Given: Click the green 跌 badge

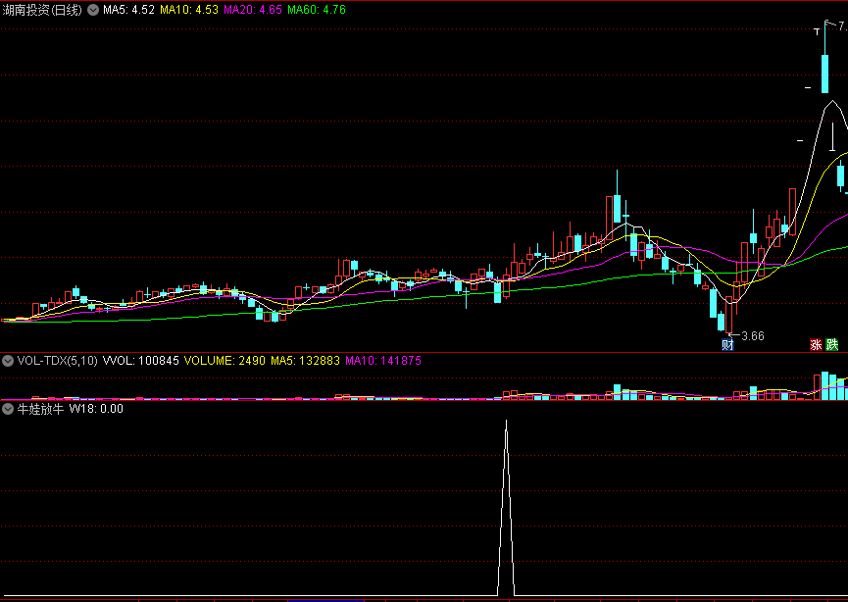Looking at the screenshot, I should coord(832,344).
